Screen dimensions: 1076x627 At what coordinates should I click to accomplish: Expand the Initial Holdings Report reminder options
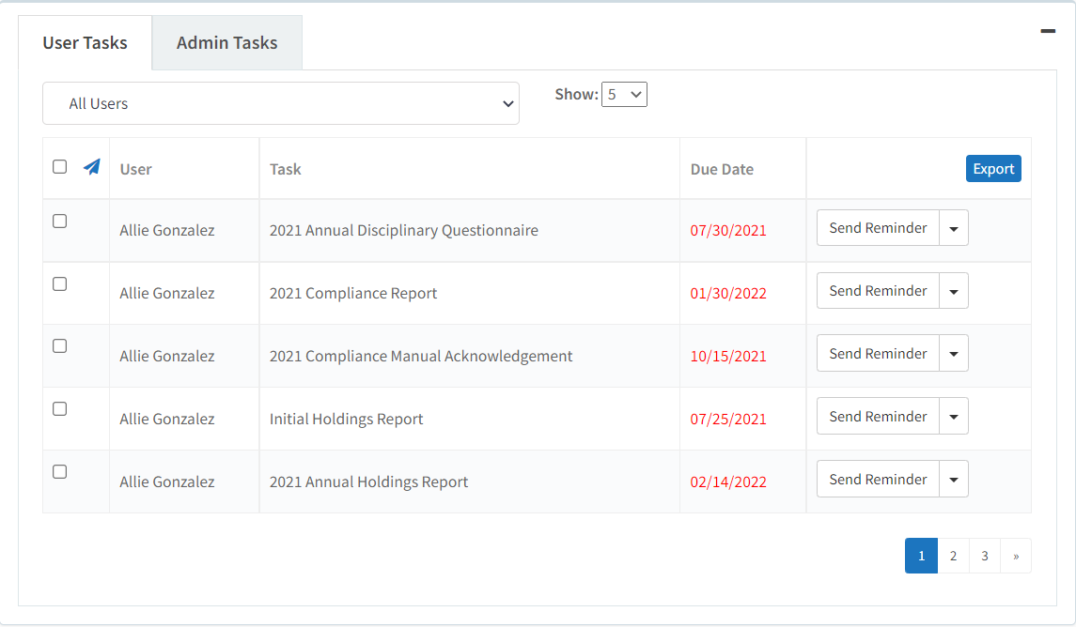(954, 416)
